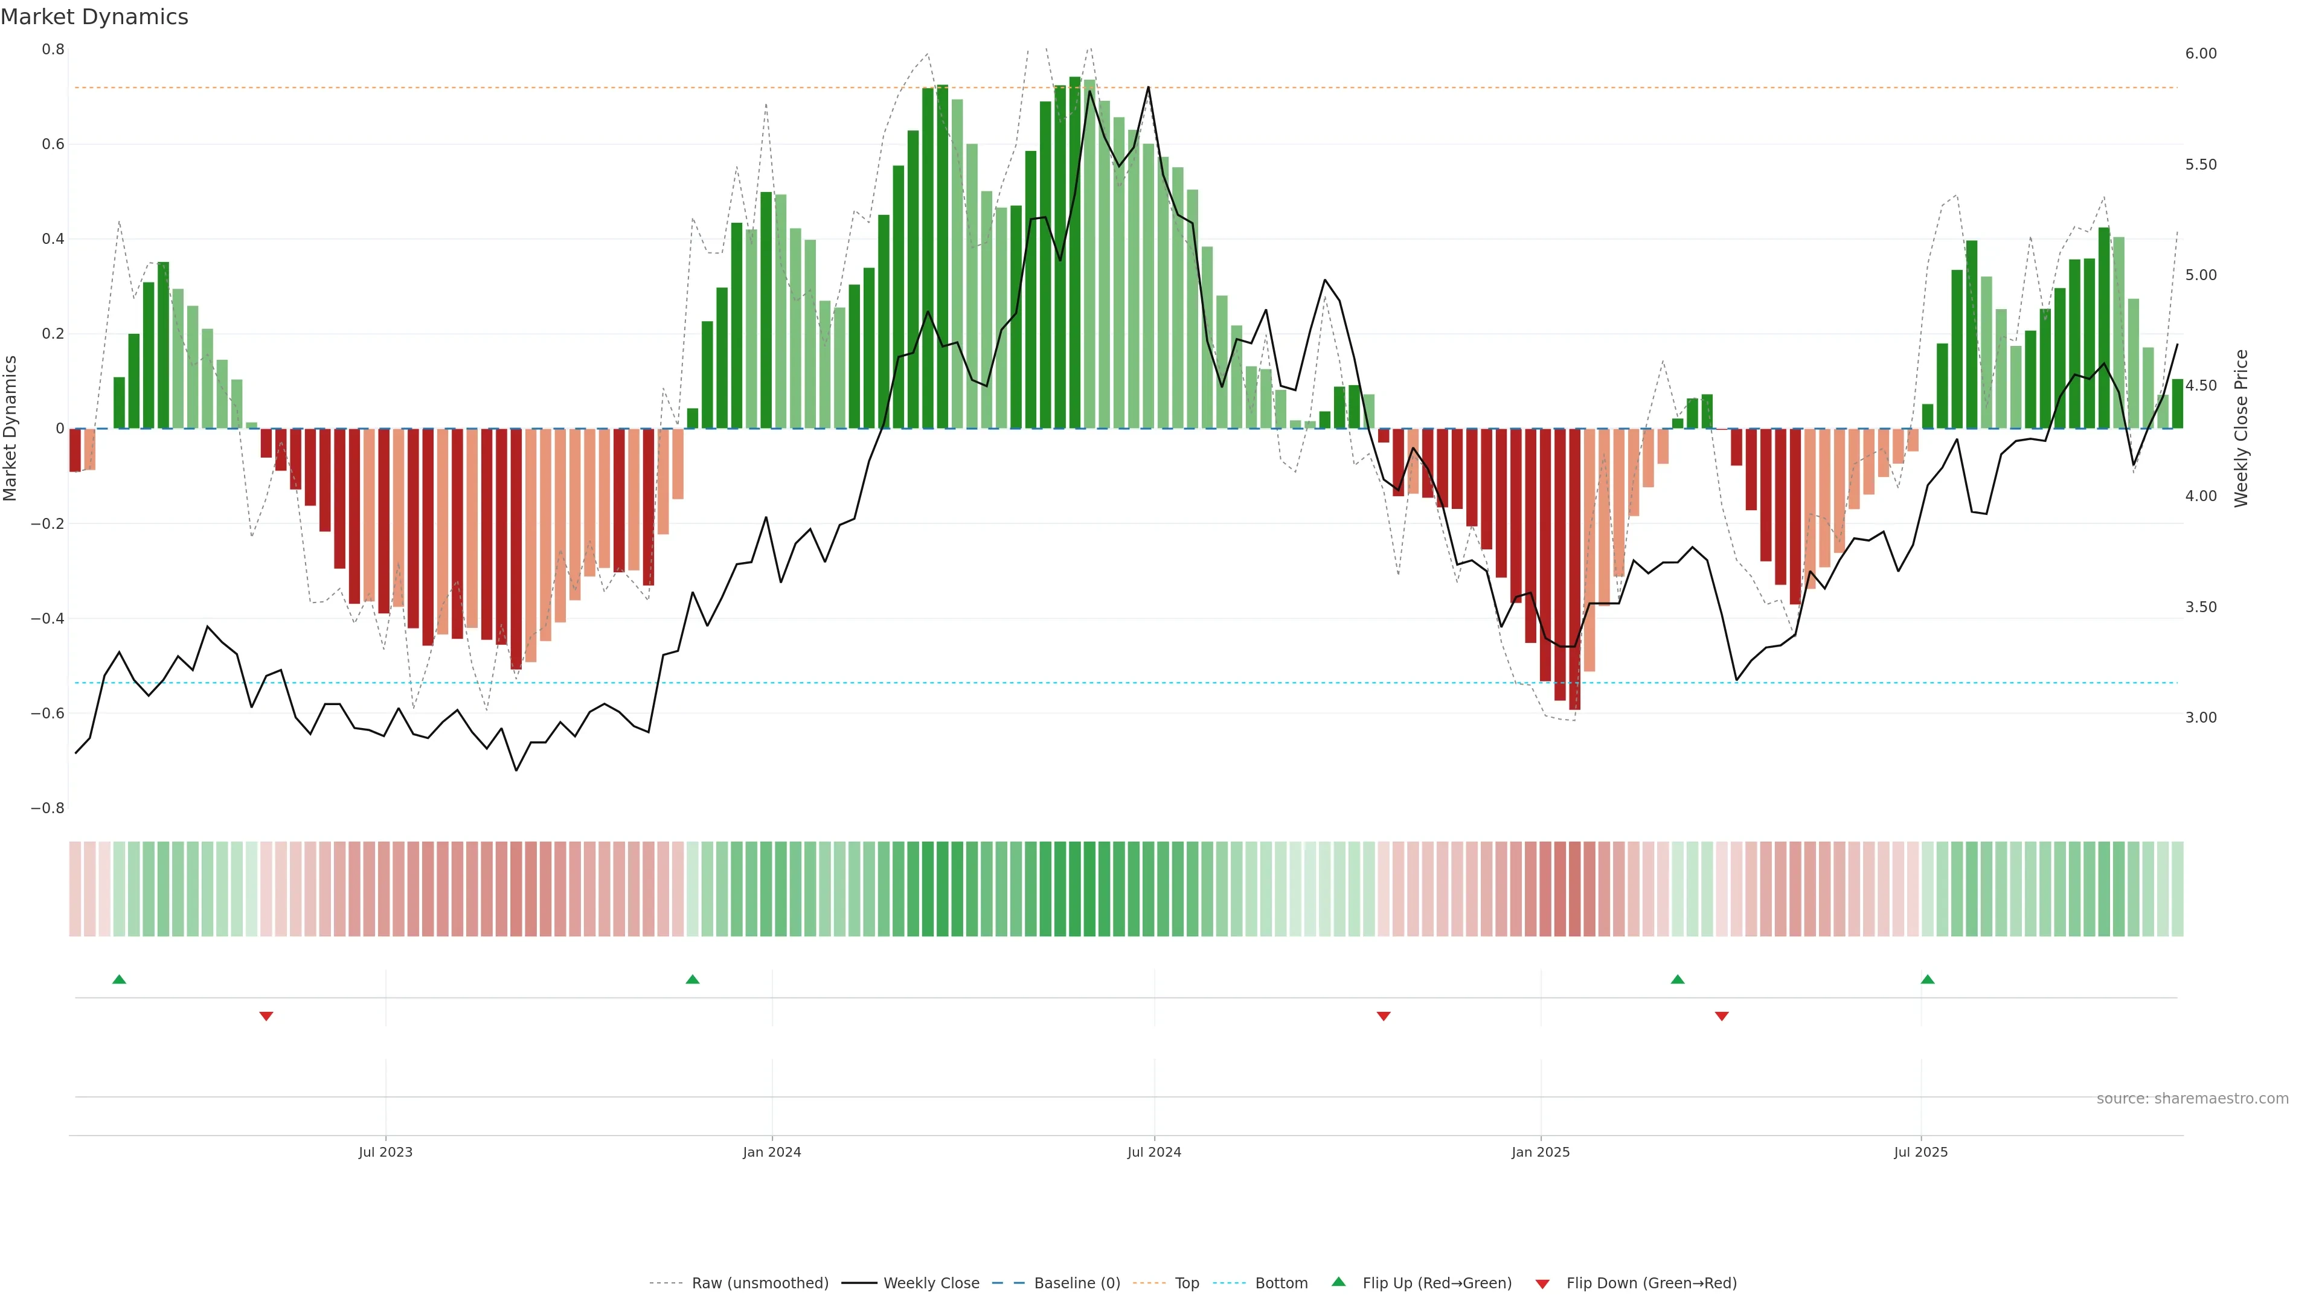This screenshot has height=1304, width=2319.
Task: Click the last red flip-down marker after Jan 2025
Action: [1721, 1016]
